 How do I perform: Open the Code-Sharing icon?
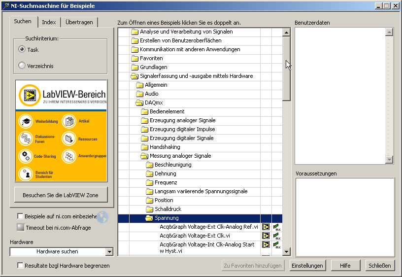[26, 156]
